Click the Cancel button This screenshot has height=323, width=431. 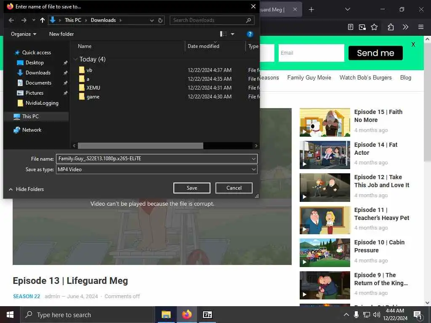point(234,188)
